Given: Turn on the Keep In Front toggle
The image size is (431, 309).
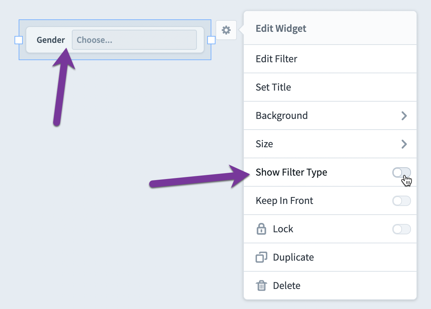Looking at the screenshot, I should tap(402, 201).
